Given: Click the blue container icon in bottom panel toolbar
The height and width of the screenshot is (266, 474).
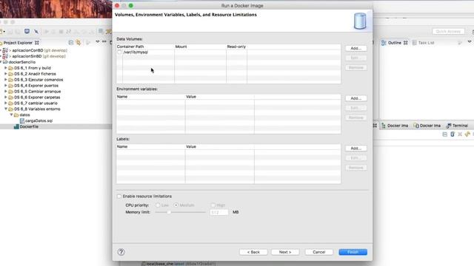Looking at the screenshot, I should (453, 134).
